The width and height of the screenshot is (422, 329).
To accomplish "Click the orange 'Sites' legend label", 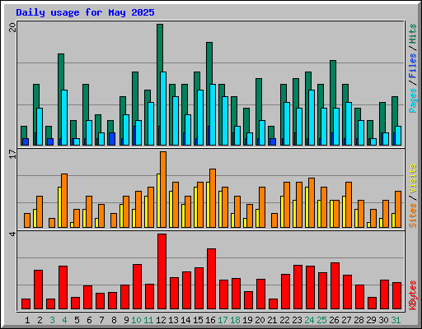I will tap(412, 215).
